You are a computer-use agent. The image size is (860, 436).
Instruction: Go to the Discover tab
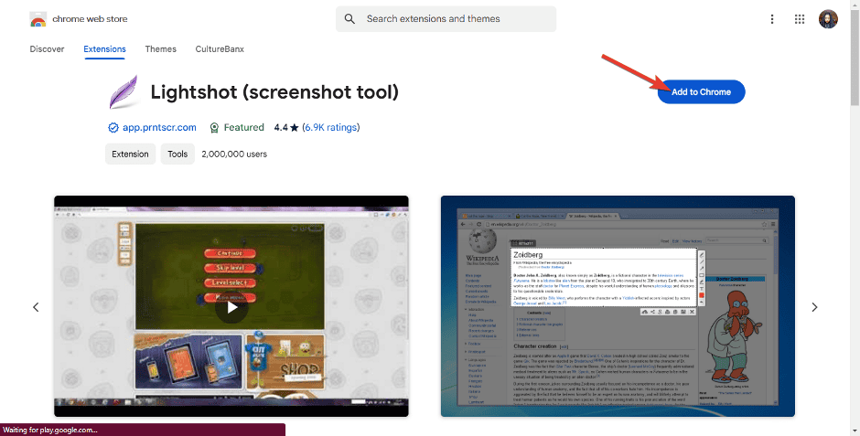47,48
